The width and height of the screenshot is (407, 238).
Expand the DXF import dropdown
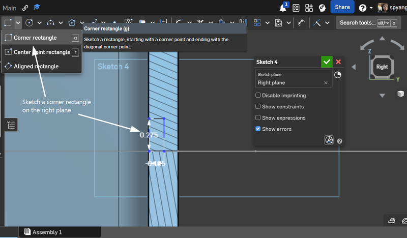coord(288,23)
